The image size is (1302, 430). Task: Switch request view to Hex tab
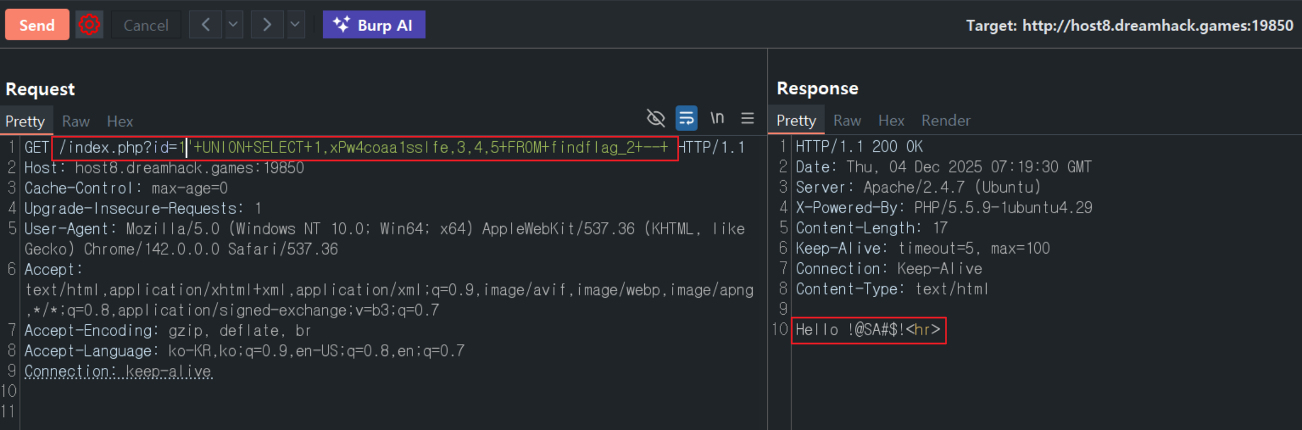[120, 121]
